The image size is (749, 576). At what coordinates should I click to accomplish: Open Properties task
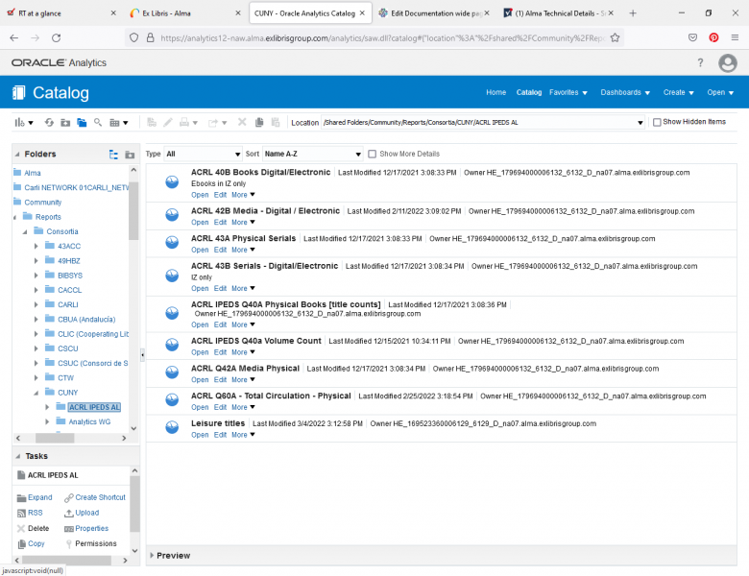pyautogui.click(x=86, y=528)
